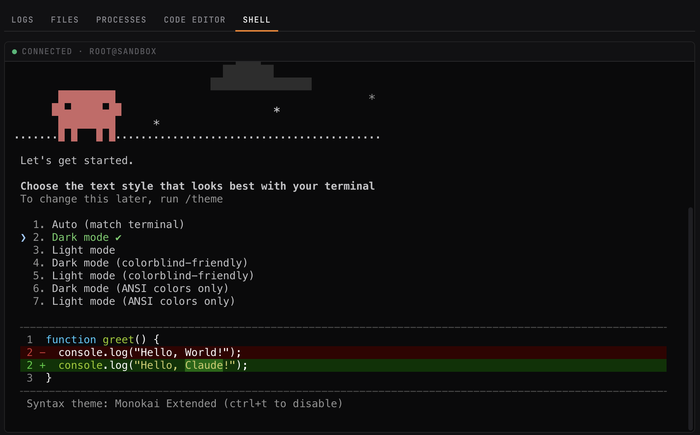Image resolution: width=700 pixels, height=435 pixels.
Task: Click the pink pixel creature mascot
Action: [x=86, y=116]
